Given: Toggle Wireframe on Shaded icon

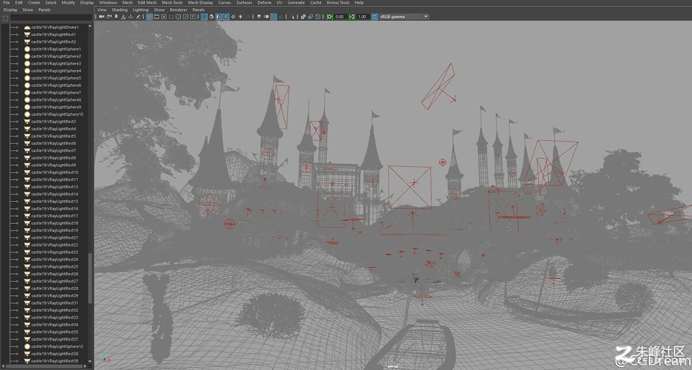Looking at the screenshot, I should pyautogui.click(x=225, y=17).
